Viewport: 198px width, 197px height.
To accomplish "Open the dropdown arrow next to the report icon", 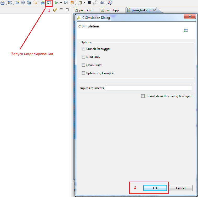I will [x=84, y=3].
